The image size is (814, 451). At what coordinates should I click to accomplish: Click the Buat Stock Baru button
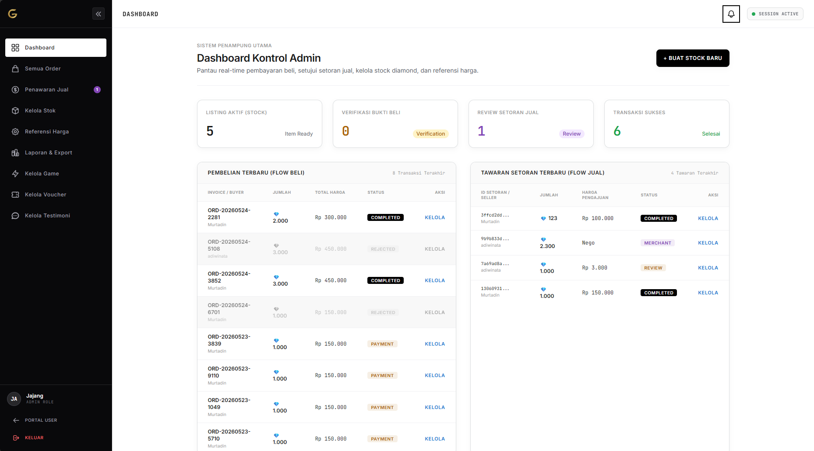point(693,58)
